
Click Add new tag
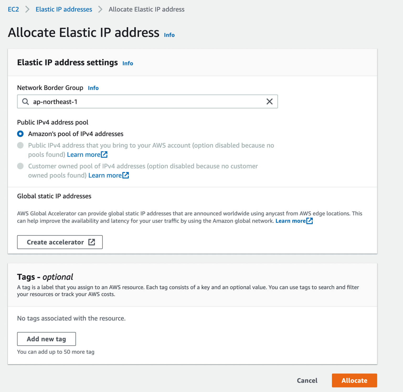[46, 339]
